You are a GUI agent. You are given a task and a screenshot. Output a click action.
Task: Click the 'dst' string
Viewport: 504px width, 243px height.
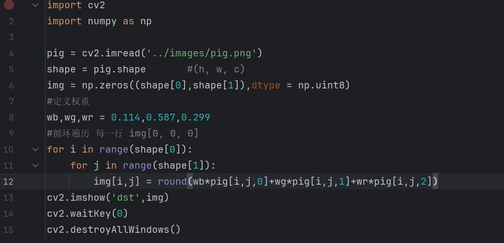[x=126, y=198]
